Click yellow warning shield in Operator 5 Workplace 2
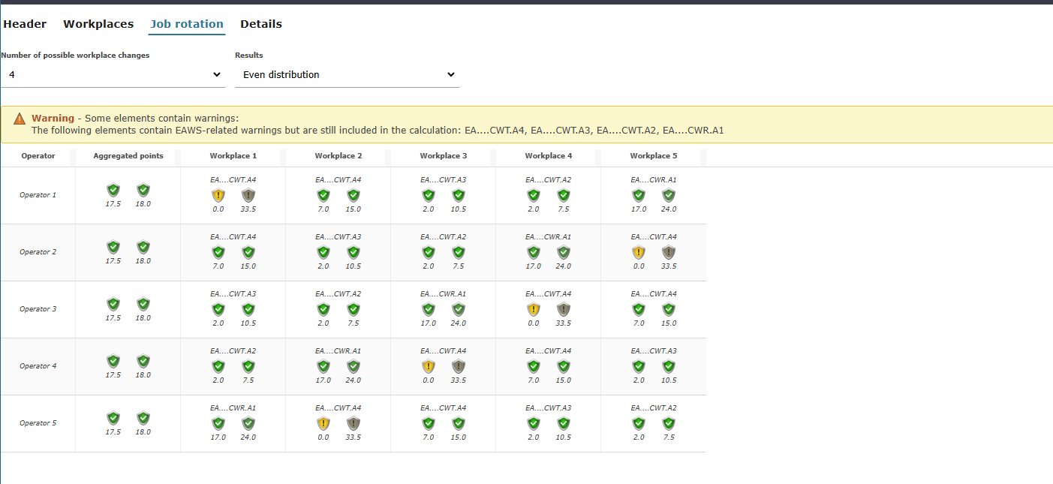Viewport: 1053px width, 484px height. 323,423
